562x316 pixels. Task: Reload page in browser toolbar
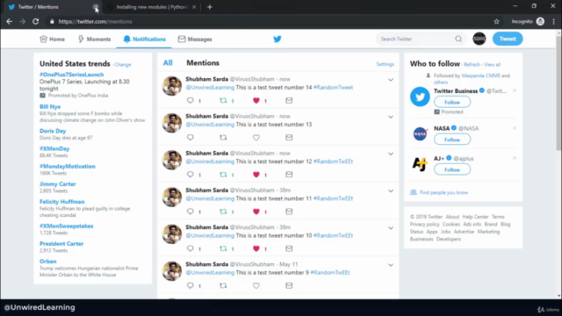click(x=35, y=21)
